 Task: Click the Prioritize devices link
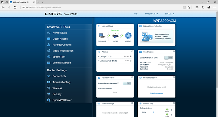pyautogui.click(x=157, y=93)
